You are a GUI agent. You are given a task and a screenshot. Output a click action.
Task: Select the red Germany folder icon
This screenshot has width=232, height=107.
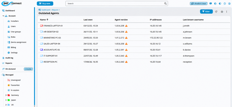pos(9,95)
